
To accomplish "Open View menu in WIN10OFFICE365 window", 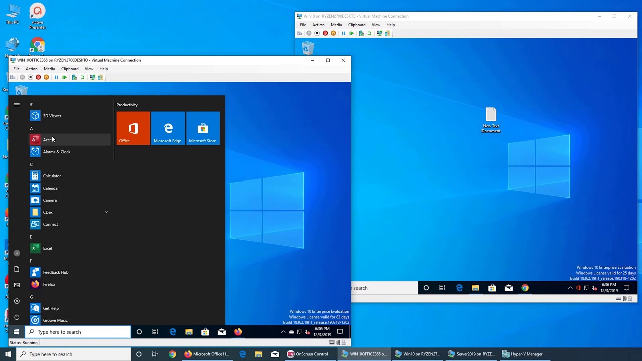I will pos(89,69).
